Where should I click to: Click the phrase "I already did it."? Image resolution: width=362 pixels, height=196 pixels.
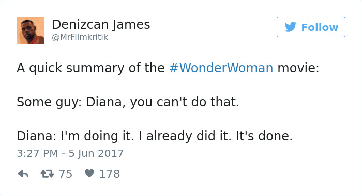(x=185, y=136)
